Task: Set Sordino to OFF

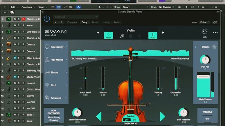Action: 127,120
